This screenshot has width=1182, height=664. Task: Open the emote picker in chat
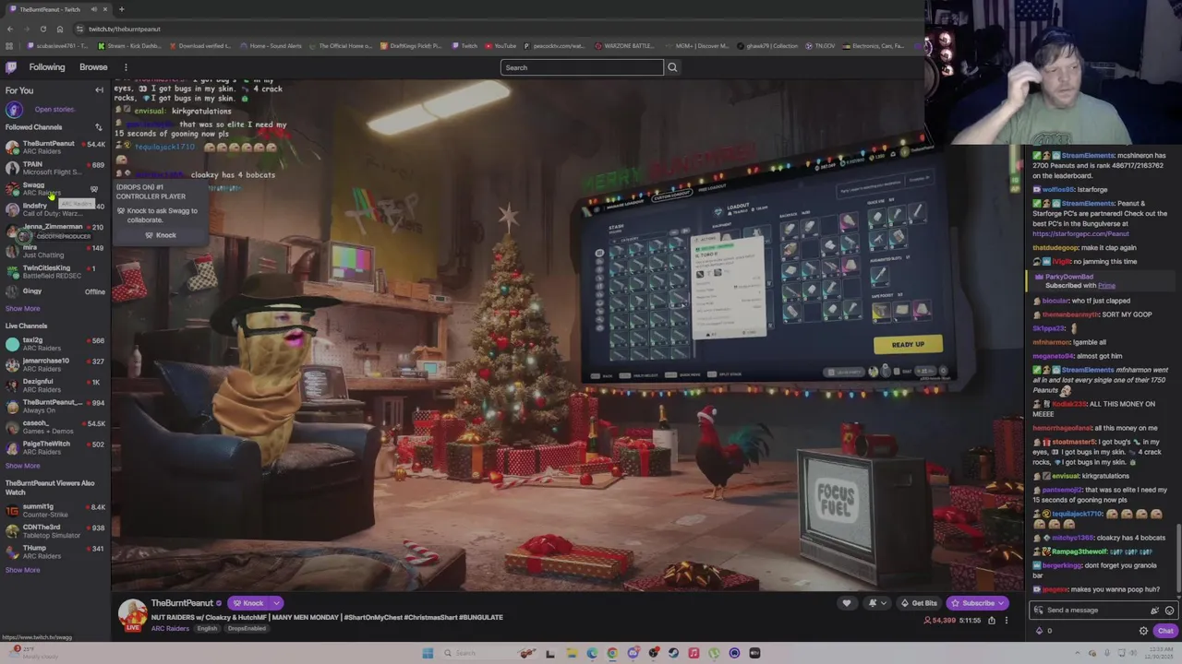[x=1169, y=611]
